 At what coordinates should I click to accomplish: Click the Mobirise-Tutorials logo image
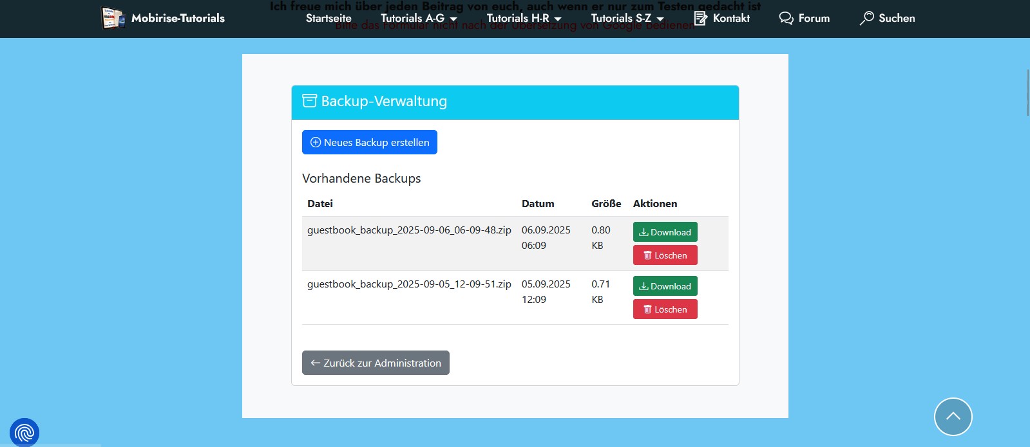(113, 18)
